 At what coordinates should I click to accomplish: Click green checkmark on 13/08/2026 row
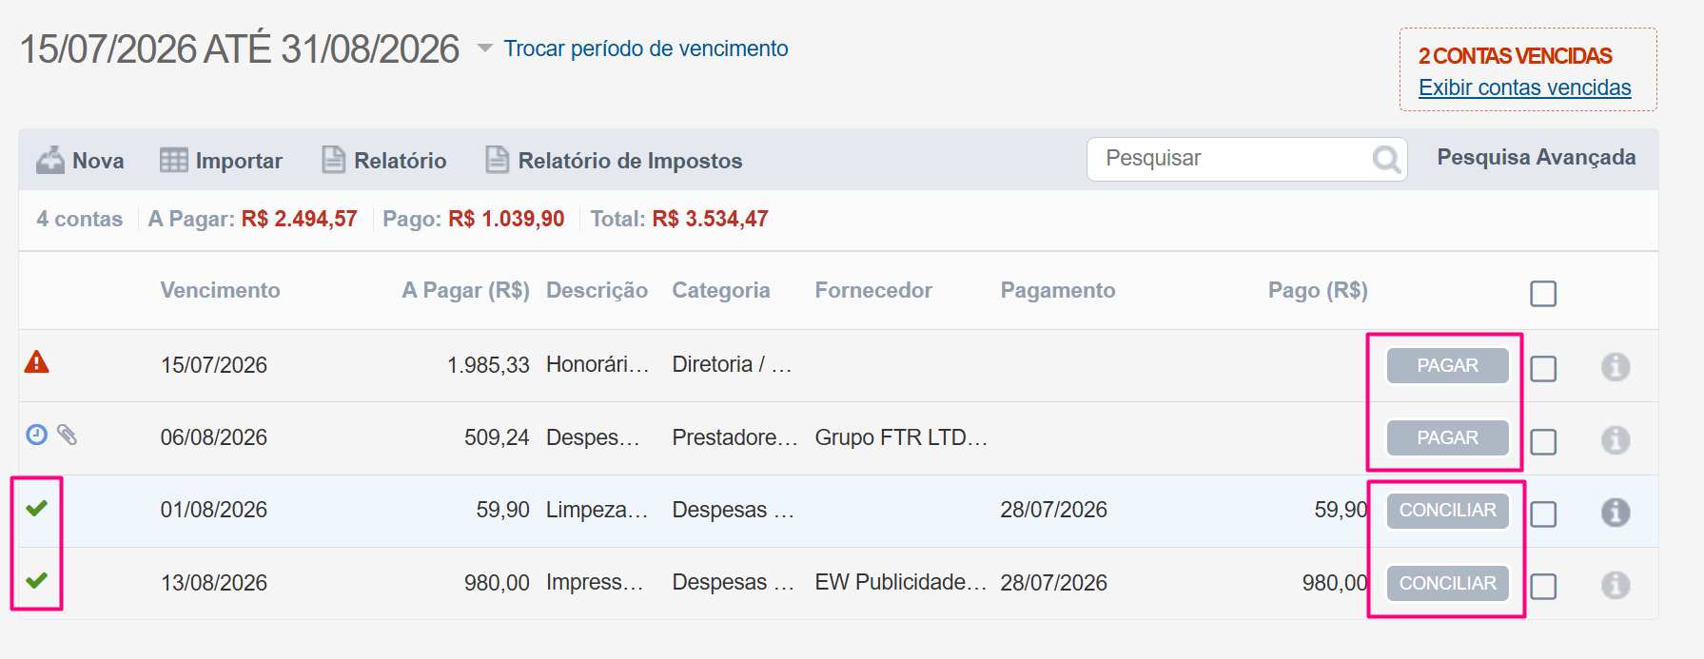(36, 580)
